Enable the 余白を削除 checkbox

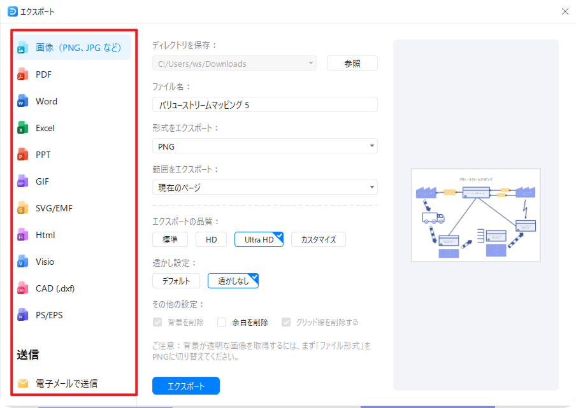[222, 322]
